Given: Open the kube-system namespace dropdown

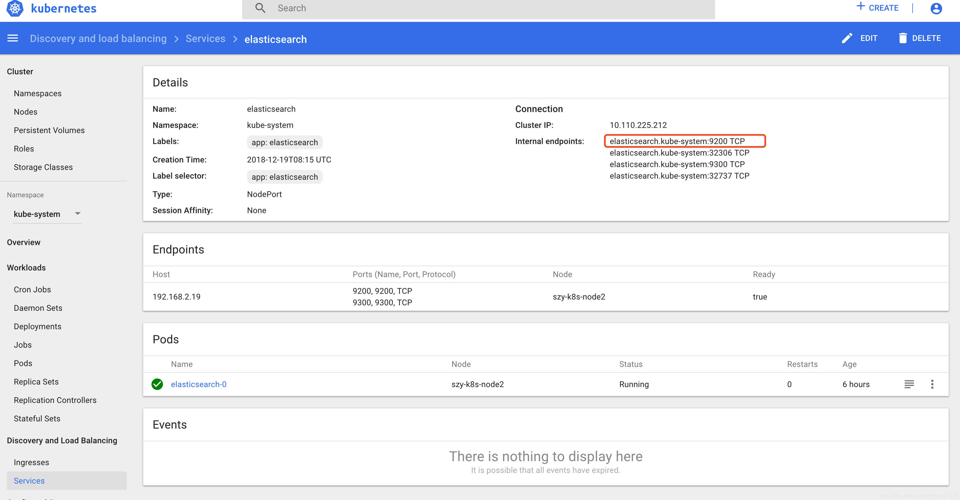Looking at the screenshot, I should 47,214.
